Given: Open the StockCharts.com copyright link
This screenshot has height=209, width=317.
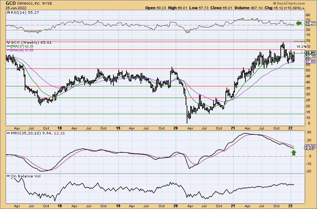Looking at the screenshot, I should tap(289, 3).
